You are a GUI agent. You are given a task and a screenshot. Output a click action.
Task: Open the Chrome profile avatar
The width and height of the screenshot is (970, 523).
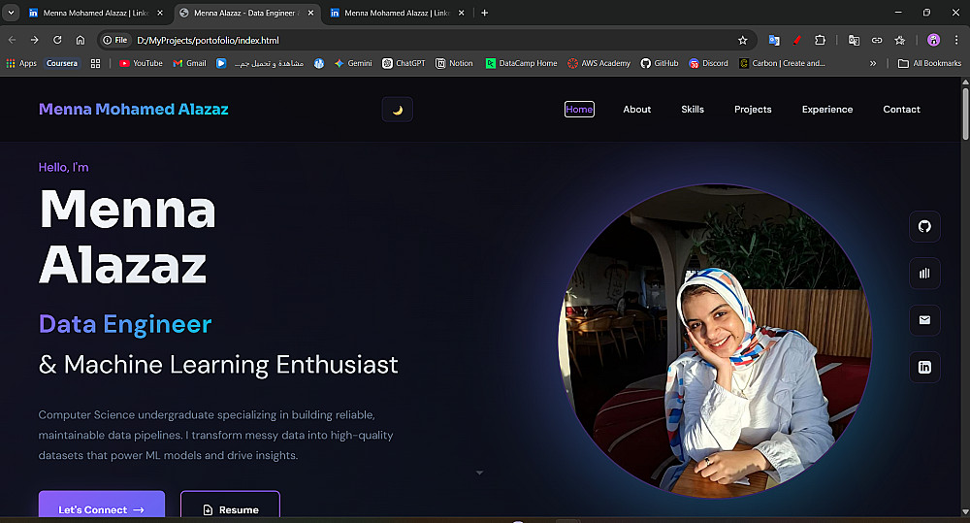click(x=933, y=40)
